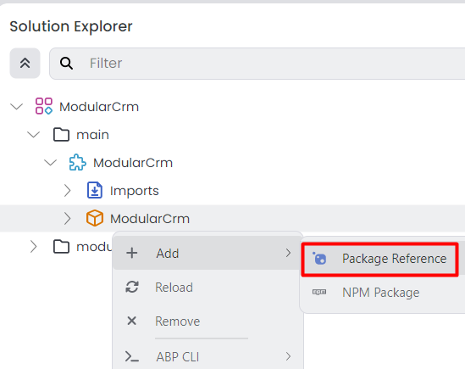Image resolution: width=465 pixels, height=369 pixels.
Task: Click the terminal prompt icon for ABP CLI
Action: coord(132,356)
